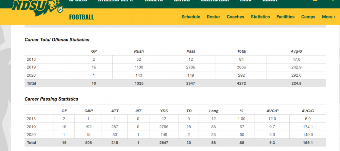Select the 2019 touchdowns value 28
This screenshot has width=340, height=151.
(189, 127)
